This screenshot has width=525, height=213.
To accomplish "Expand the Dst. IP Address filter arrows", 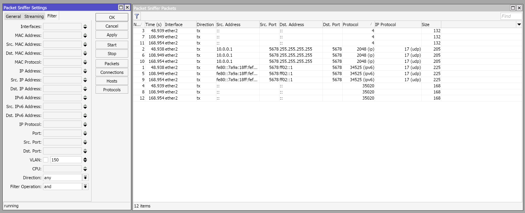I will [85, 89].
